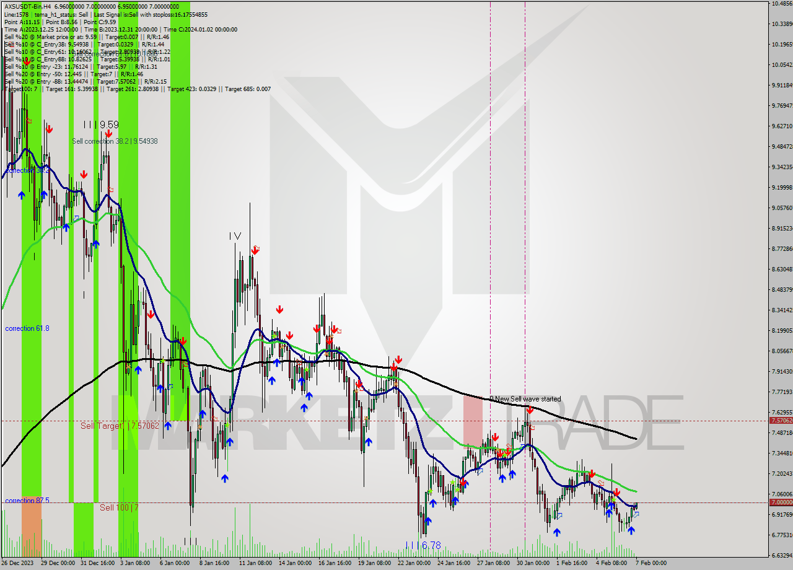Click the 7.00000 current price tag
The height and width of the screenshot is (570, 793).
point(781,502)
